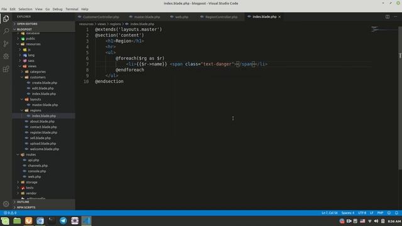Open the Help menu
Viewport: 402px width, 226px height.
point(85,9)
